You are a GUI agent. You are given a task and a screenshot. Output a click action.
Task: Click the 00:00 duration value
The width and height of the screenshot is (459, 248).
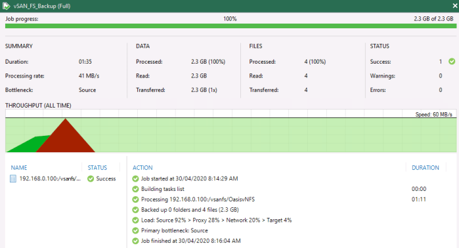tap(419, 189)
